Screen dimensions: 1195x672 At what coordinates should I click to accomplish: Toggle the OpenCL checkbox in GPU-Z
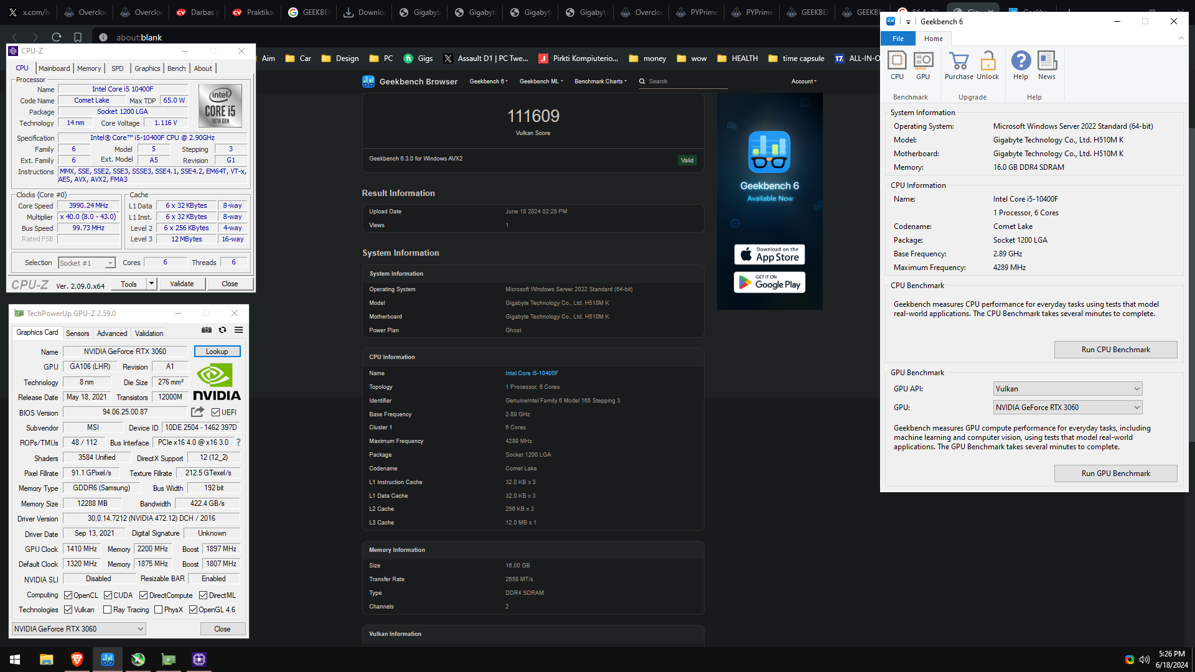68,595
